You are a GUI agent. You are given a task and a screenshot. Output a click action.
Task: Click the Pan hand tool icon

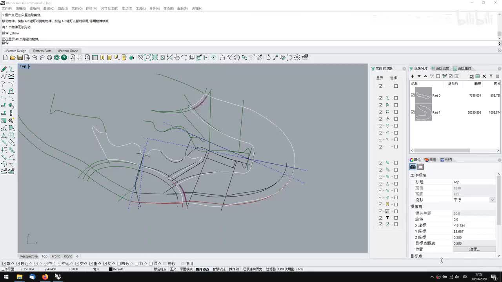pyautogui.click(x=177, y=58)
